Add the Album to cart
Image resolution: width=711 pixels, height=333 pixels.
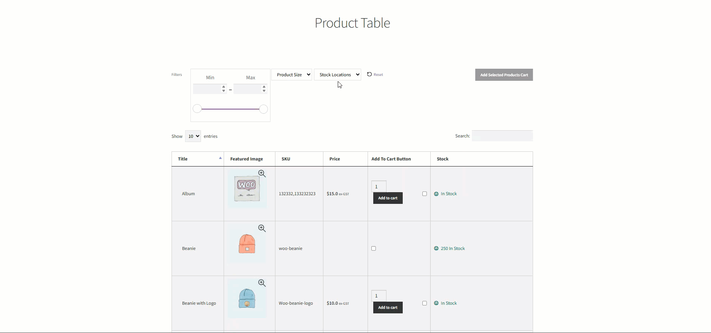click(x=388, y=198)
